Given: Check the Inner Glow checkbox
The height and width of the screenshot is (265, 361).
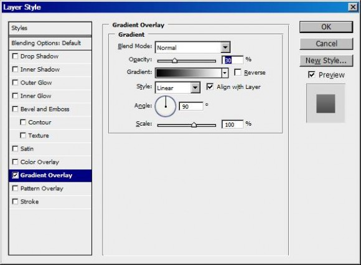Looking at the screenshot, I should (x=15, y=96).
